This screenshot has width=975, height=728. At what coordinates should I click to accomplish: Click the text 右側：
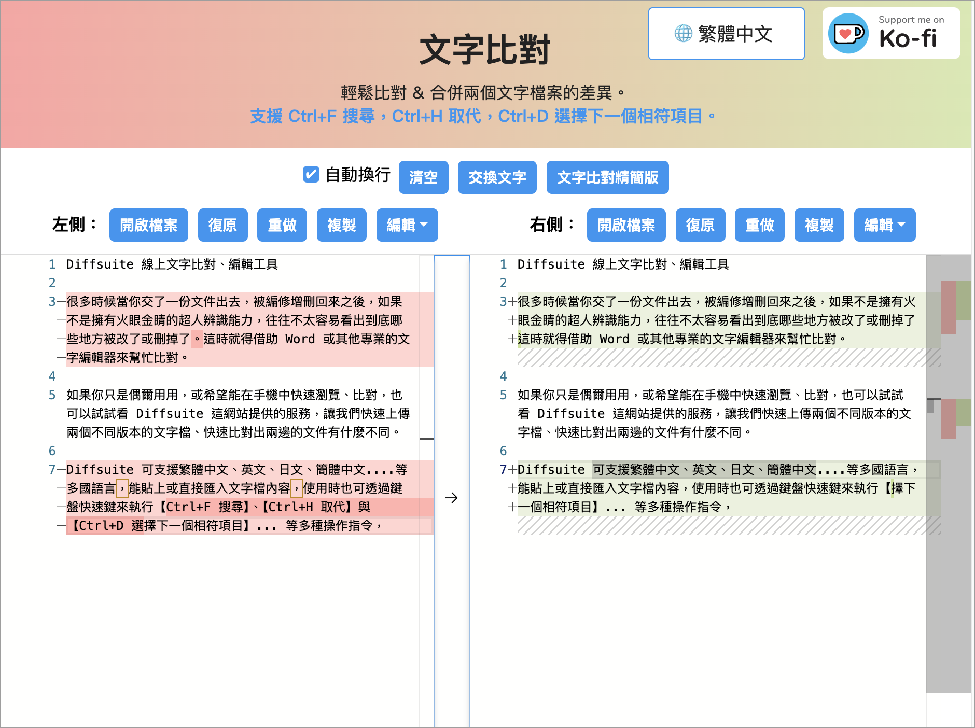[x=553, y=225]
